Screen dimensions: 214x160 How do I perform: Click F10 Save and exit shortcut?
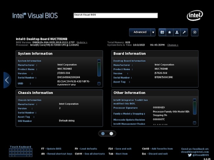point(120,149)
